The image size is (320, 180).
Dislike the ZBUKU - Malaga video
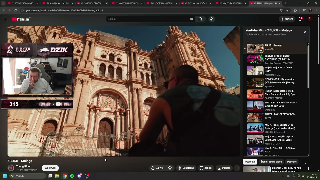click(170, 168)
